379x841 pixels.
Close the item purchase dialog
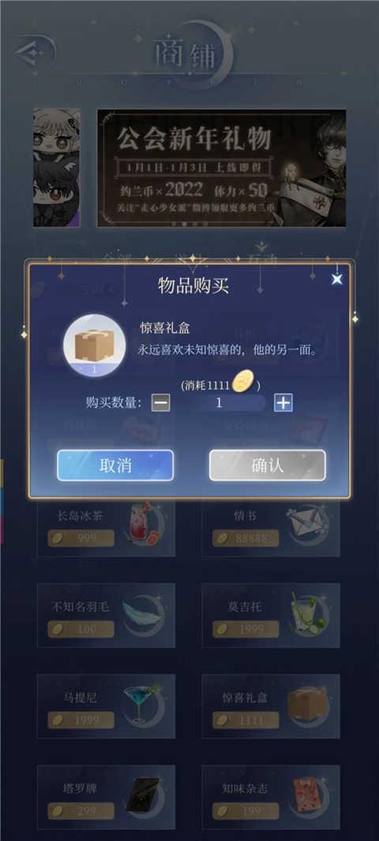336,279
